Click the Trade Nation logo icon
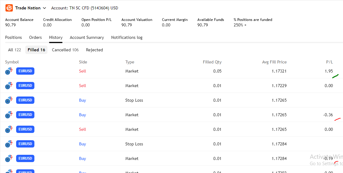 pos(9,8)
